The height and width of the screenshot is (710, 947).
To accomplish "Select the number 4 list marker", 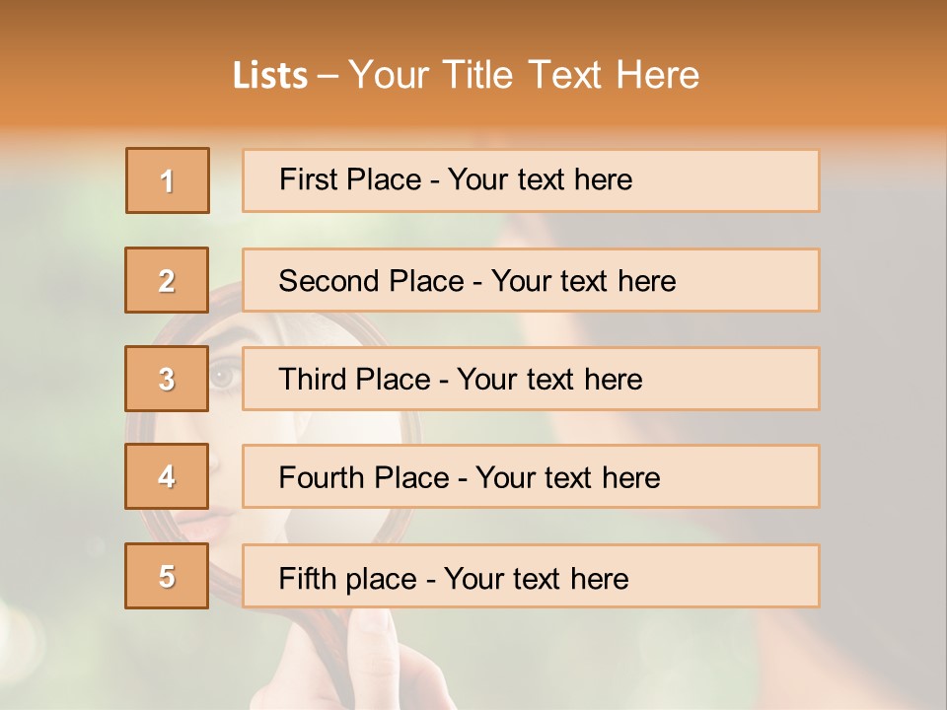I will 168,476.
